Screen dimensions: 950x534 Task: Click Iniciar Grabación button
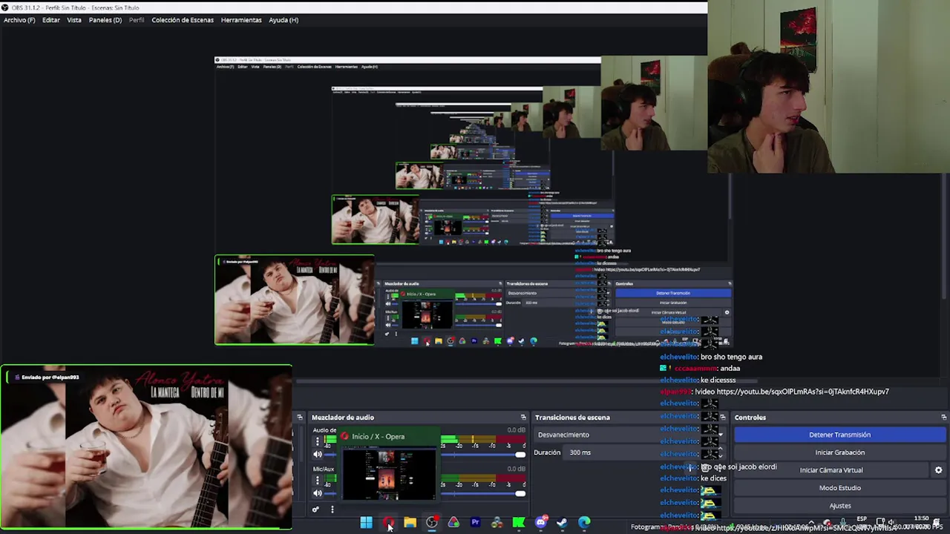(x=839, y=452)
